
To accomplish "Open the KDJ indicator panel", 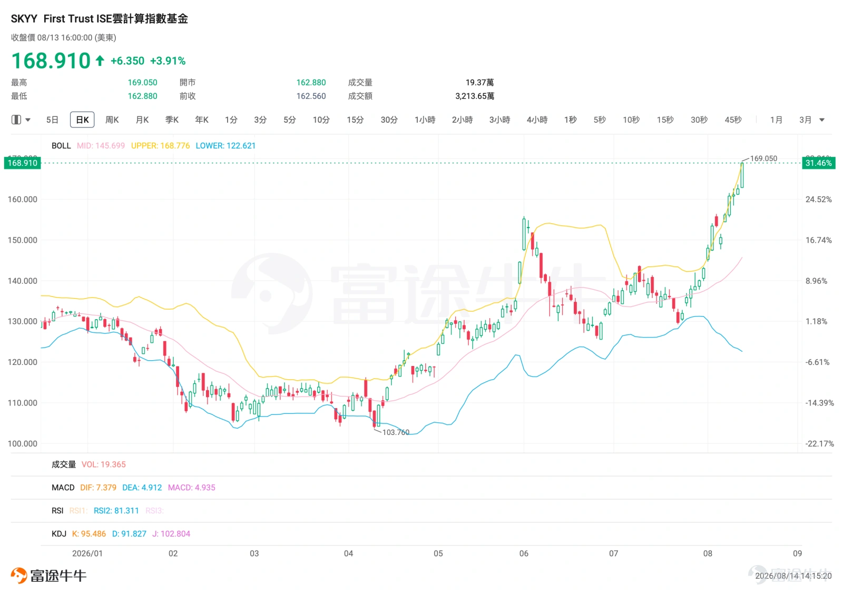I will point(59,534).
